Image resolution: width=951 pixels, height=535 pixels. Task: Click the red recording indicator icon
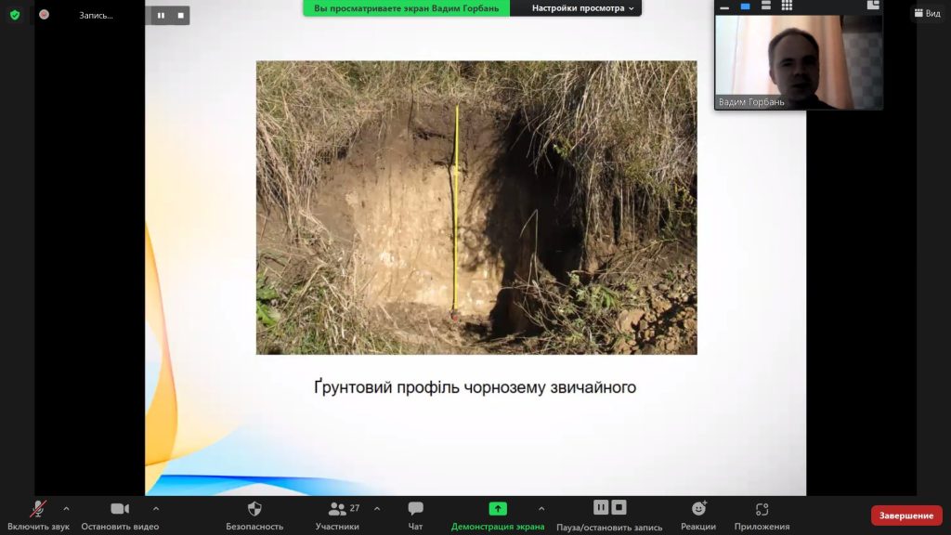44,15
